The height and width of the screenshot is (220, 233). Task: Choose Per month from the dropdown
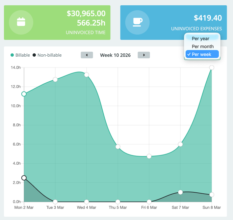click(202, 46)
